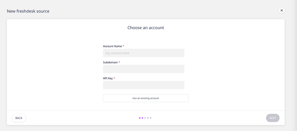The width and height of the screenshot is (297, 131).
Task: Click the Account Name input field
Action: pyautogui.click(x=144, y=53)
